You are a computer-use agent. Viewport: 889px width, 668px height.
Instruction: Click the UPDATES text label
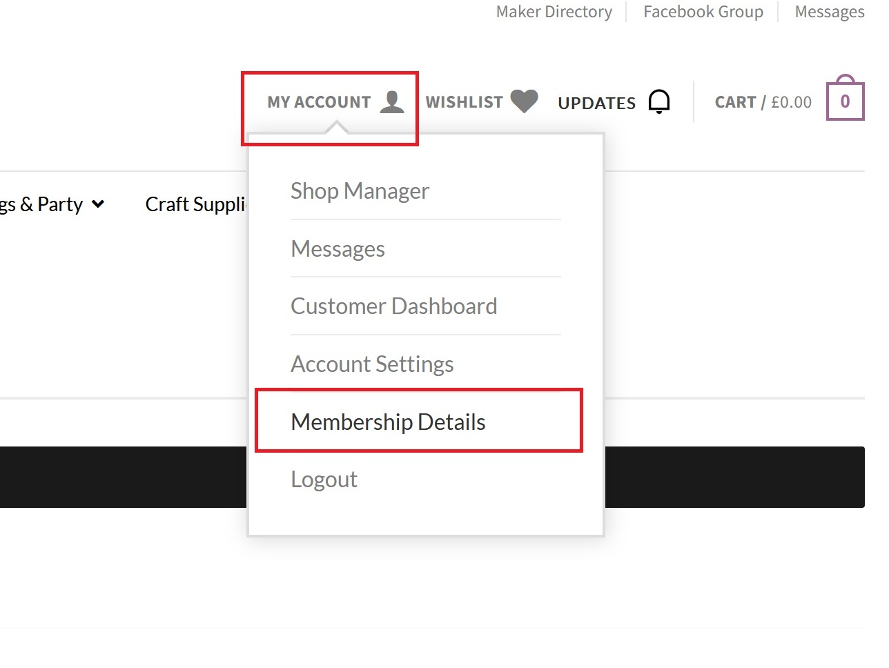[x=596, y=103]
